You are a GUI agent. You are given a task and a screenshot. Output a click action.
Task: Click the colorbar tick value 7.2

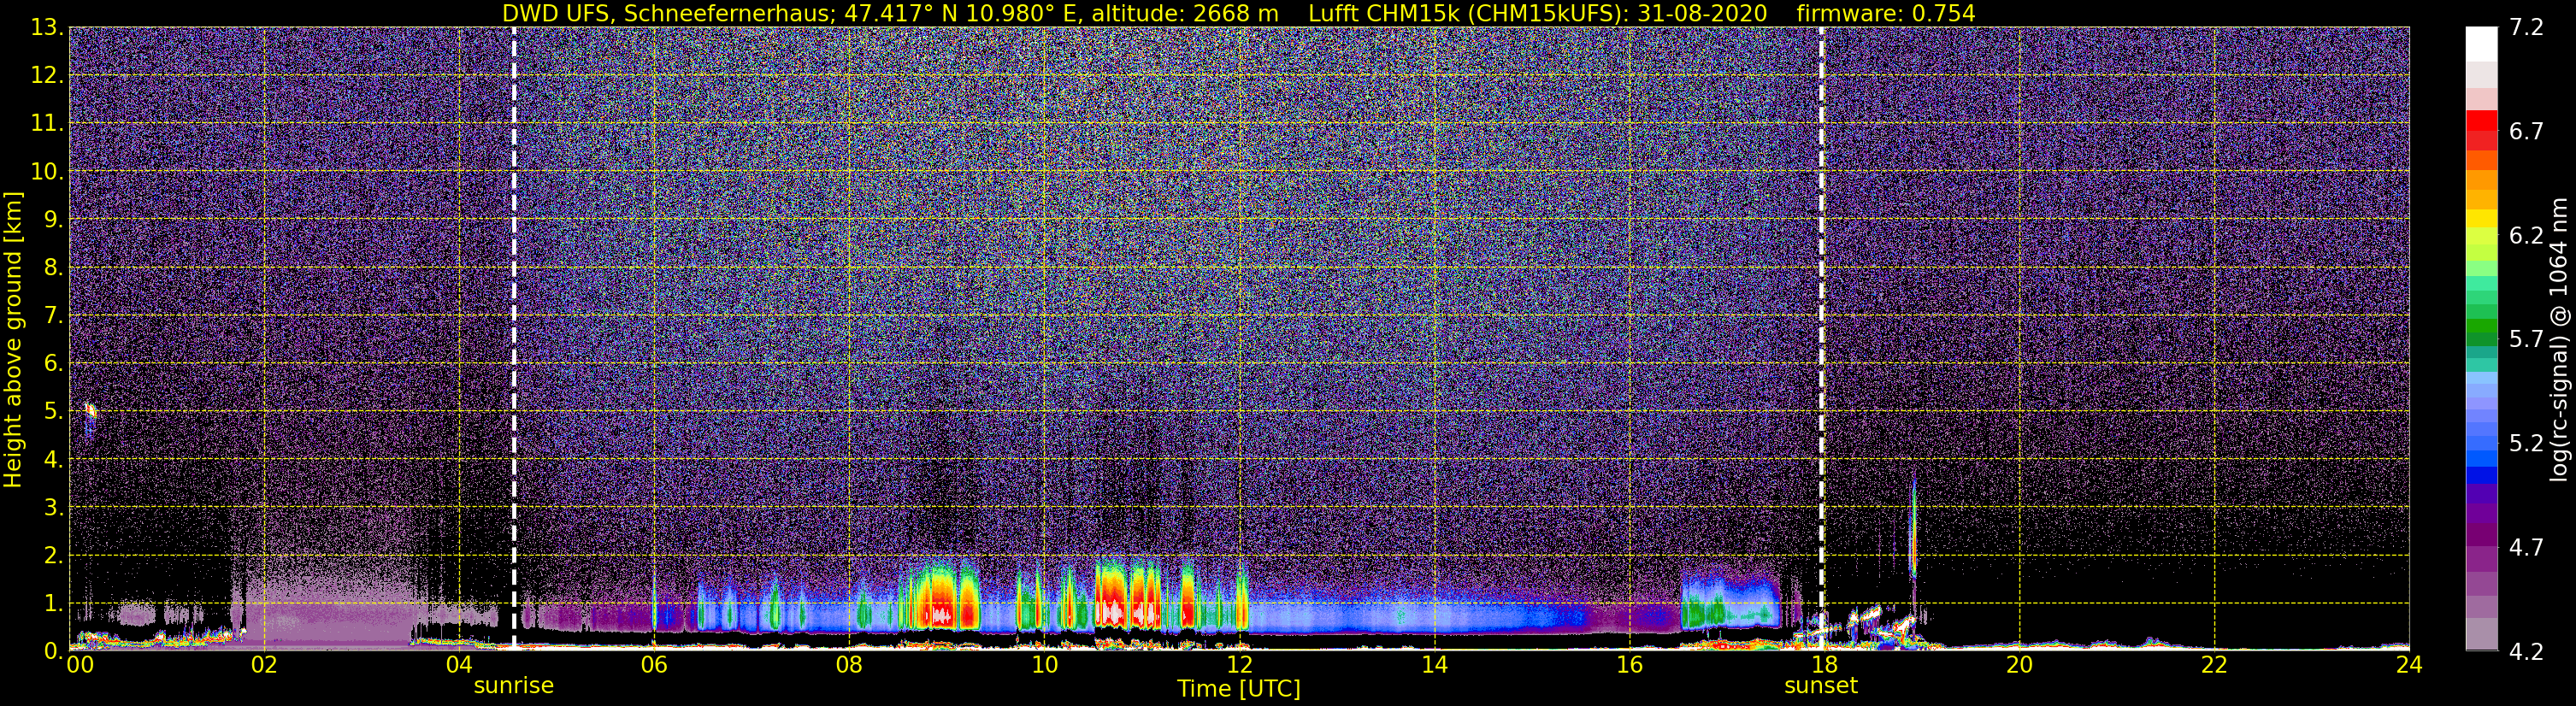[x=2527, y=28]
